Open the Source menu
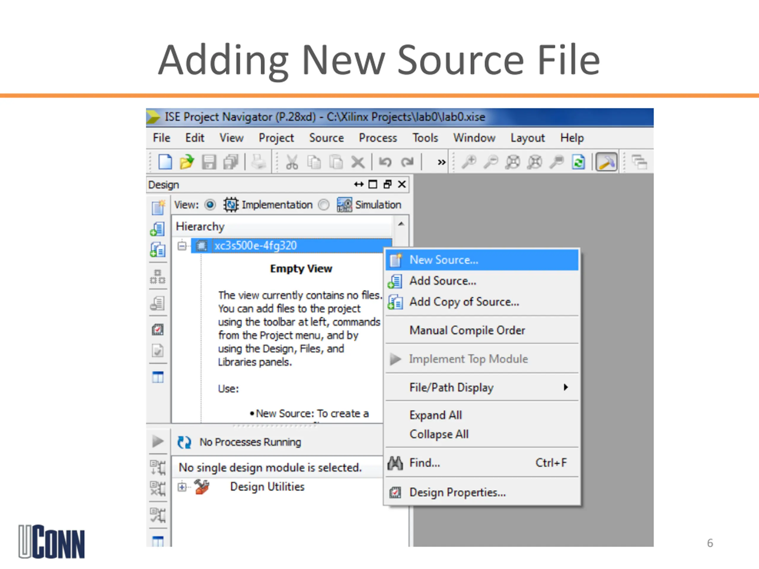759x569 pixels. (x=326, y=138)
